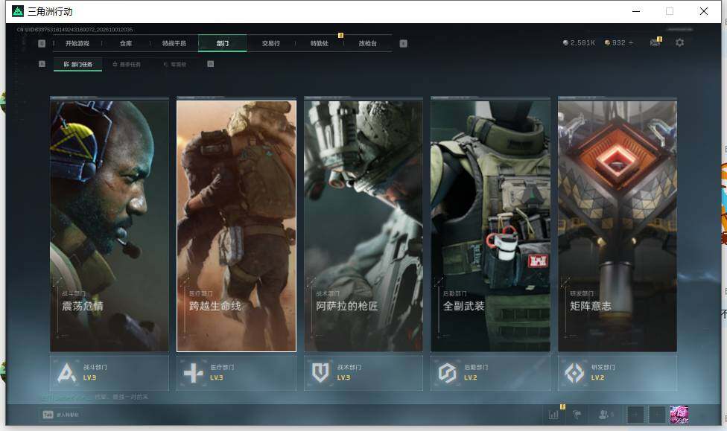
Task: Click the 医疗部门 LV.3 level label
Action: (x=217, y=377)
